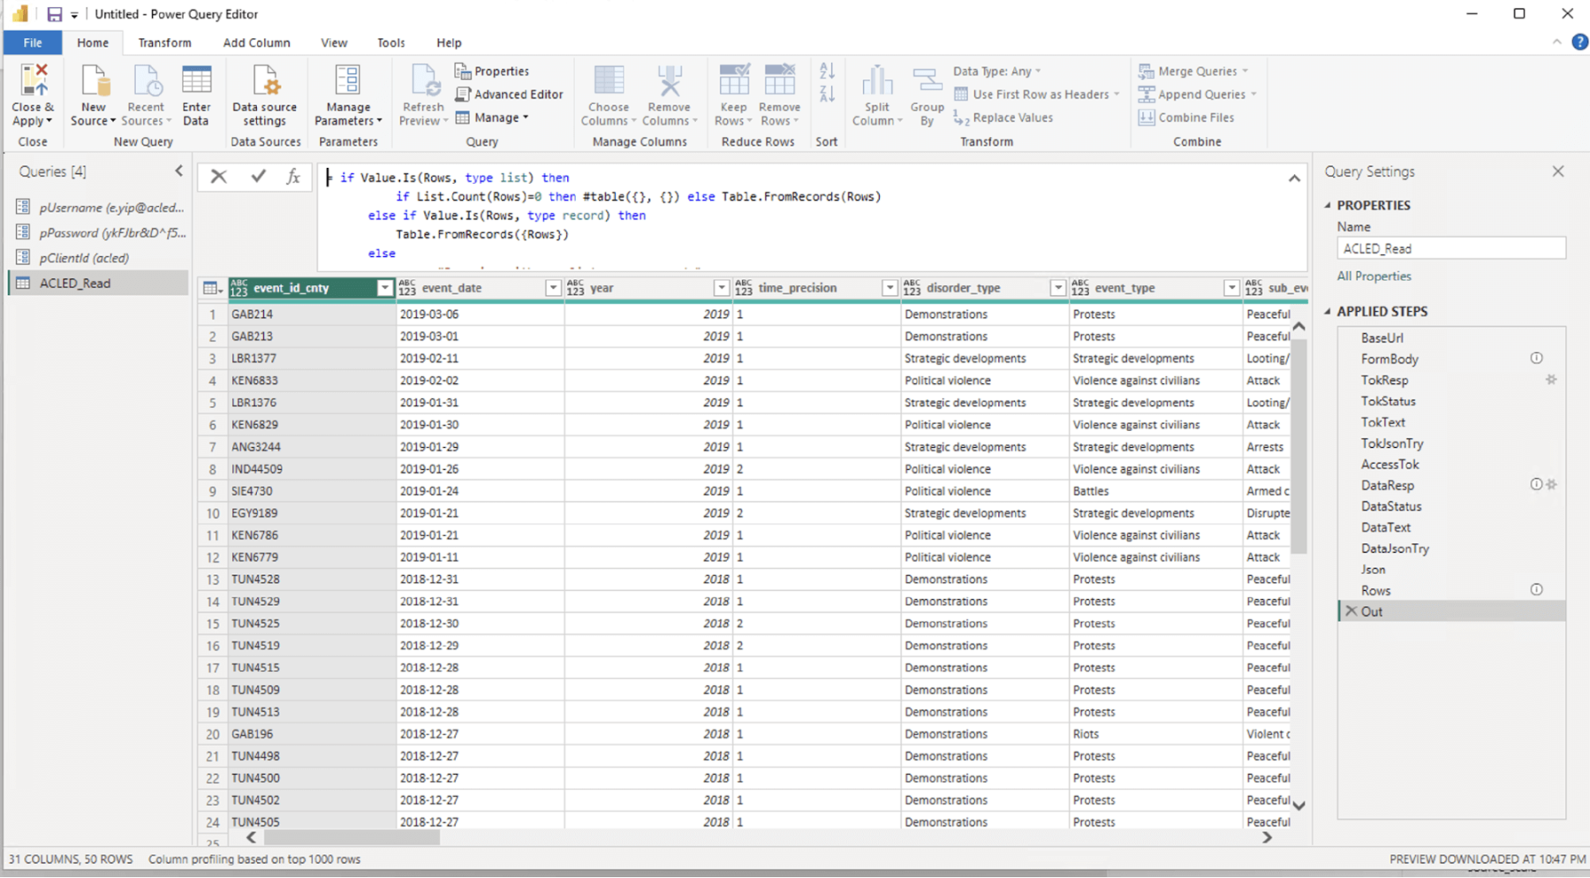Image resolution: width=1590 pixels, height=878 pixels.
Task: Open the event_id_cnty column filter dropdown
Action: (384, 287)
